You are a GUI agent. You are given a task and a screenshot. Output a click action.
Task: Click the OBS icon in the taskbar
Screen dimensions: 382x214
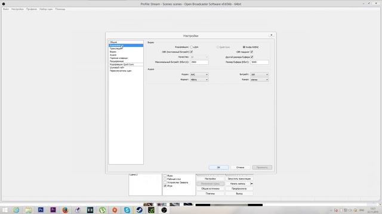[164, 210]
